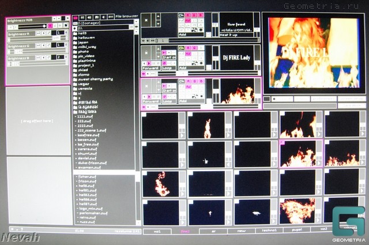Click the pink folder icon in browser toolbar
This screenshot has height=245, width=369.
76,17
